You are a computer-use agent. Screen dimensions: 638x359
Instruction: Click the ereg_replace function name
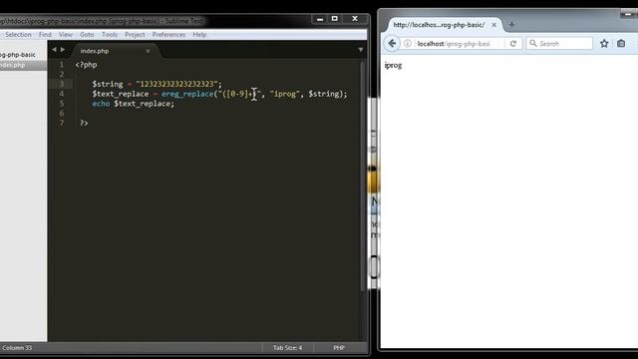pos(187,94)
